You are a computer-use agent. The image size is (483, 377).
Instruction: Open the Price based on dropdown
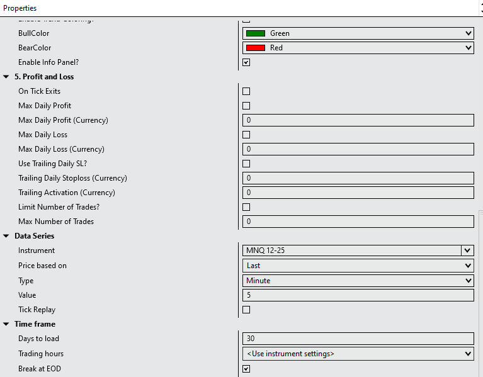[358, 266]
